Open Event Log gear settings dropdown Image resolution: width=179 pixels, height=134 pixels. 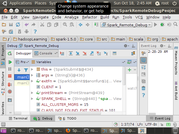click(162, 46)
